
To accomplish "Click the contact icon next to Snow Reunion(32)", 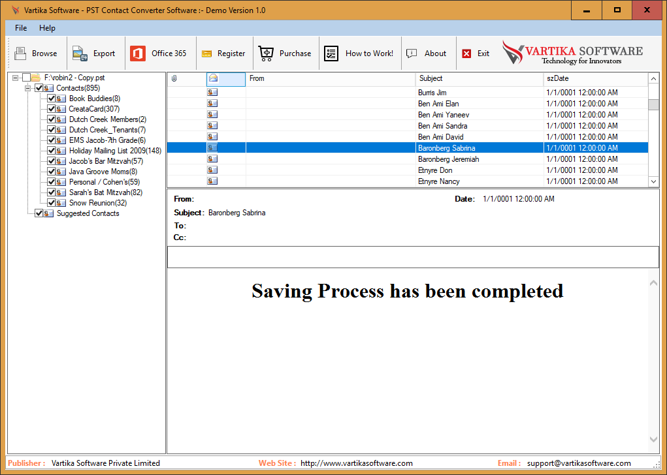I will (x=61, y=203).
